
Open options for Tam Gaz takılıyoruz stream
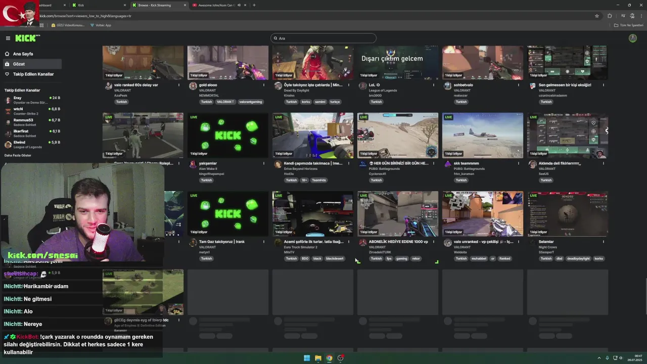click(x=264, y=242)
